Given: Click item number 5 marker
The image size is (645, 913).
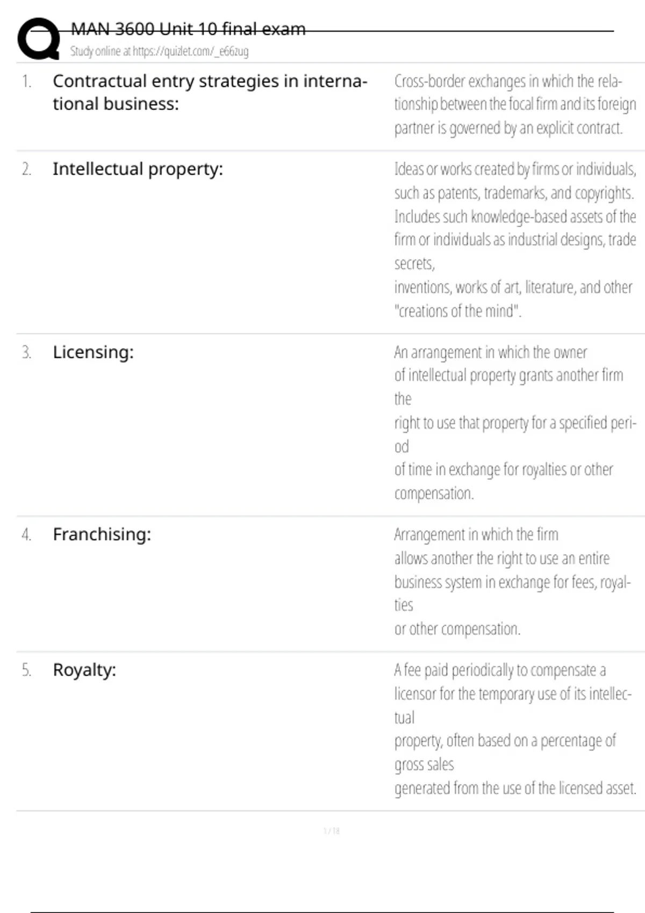Looking at the screenshot, I should click(26, 671).
